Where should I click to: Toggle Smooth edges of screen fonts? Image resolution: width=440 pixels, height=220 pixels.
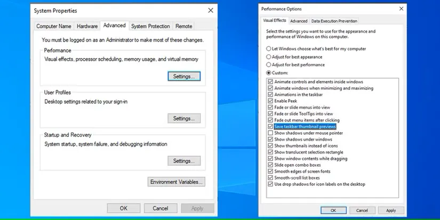[x=270, y=172]
